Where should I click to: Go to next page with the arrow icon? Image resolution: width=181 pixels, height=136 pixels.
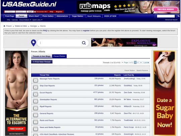tap(141, 62)
